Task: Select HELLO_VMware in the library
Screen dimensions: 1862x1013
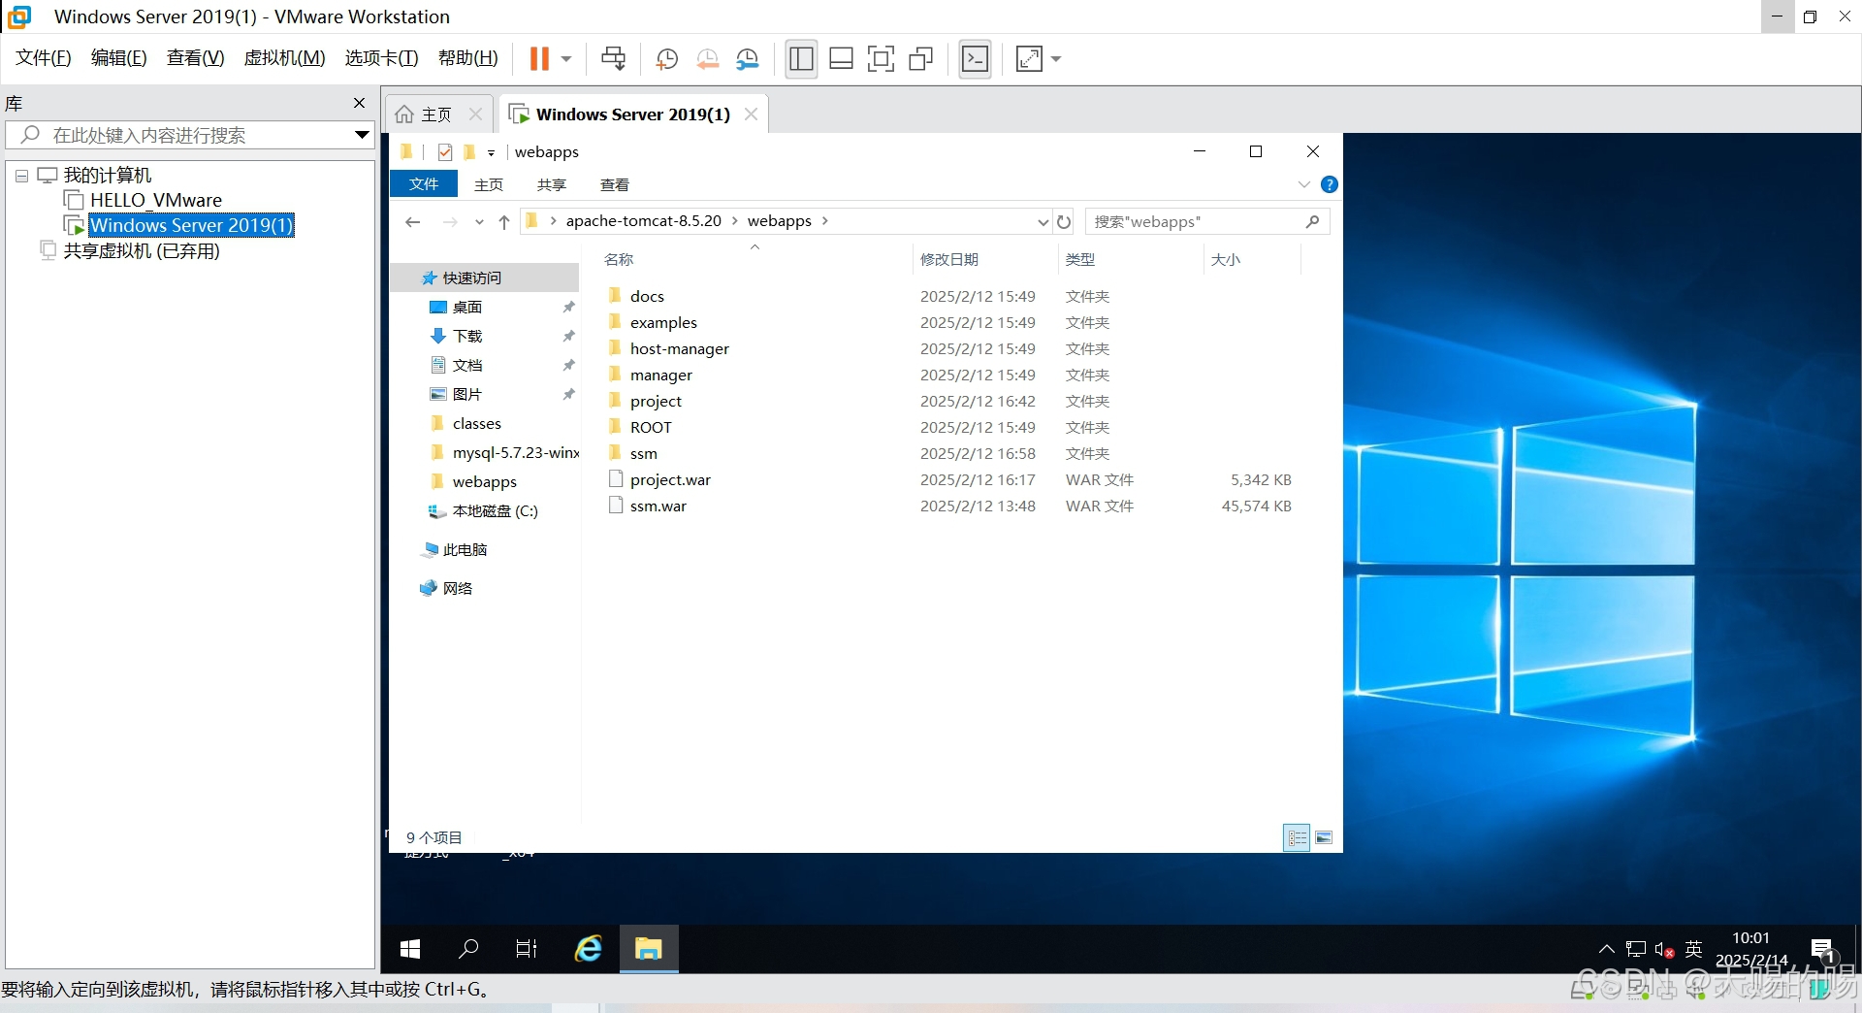Action: (155, 200)
